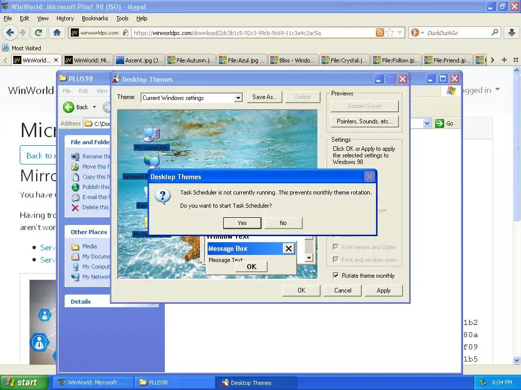Image resolution: width=521 pixels, height=390 pixels.
Task: Open the browser home page
Action: click(57, 32)
